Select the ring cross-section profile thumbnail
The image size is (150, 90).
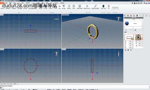point(129,37)
